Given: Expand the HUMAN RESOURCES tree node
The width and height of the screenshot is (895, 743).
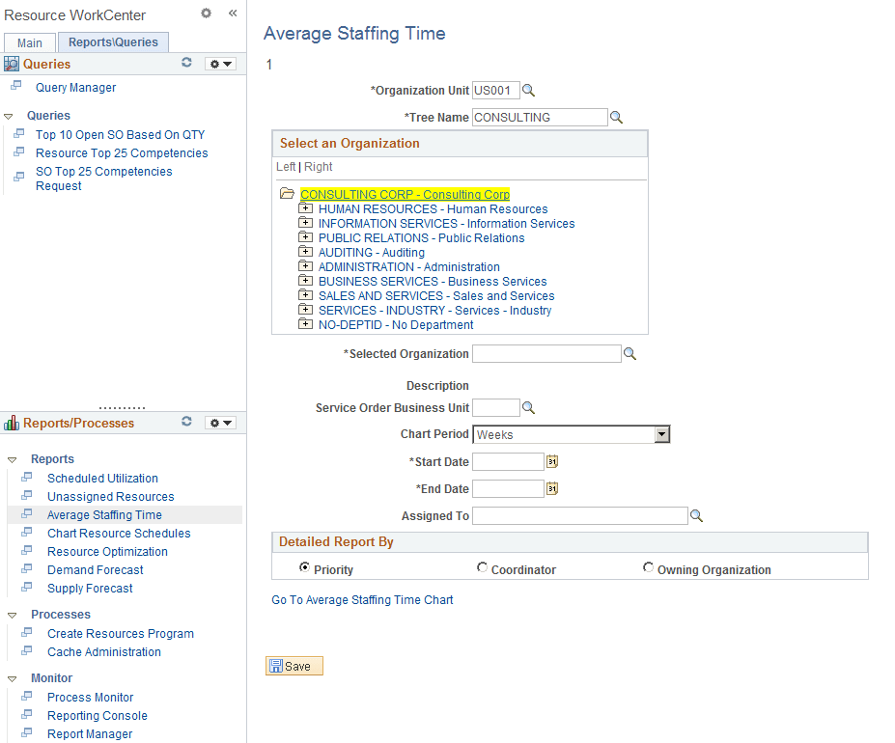Looking at the screenshot, I should pyautogui.click(x=304, y=208).
